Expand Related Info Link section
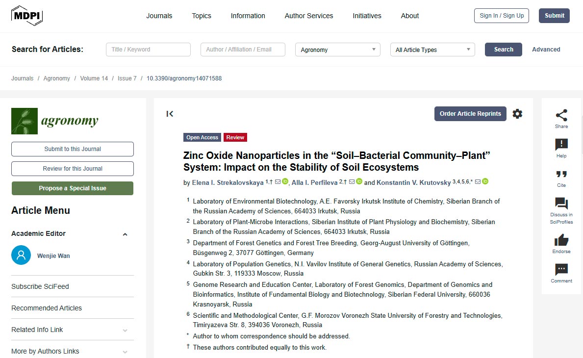This screenshot has height=358, width=583. [125, 330]
